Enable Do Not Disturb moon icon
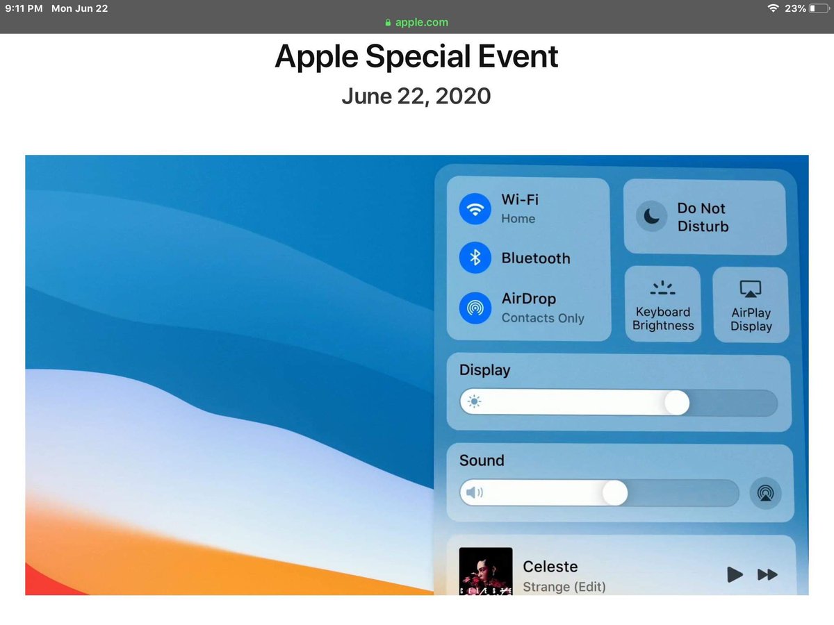Viewport: 834px width, 625px height. [652, 217]
